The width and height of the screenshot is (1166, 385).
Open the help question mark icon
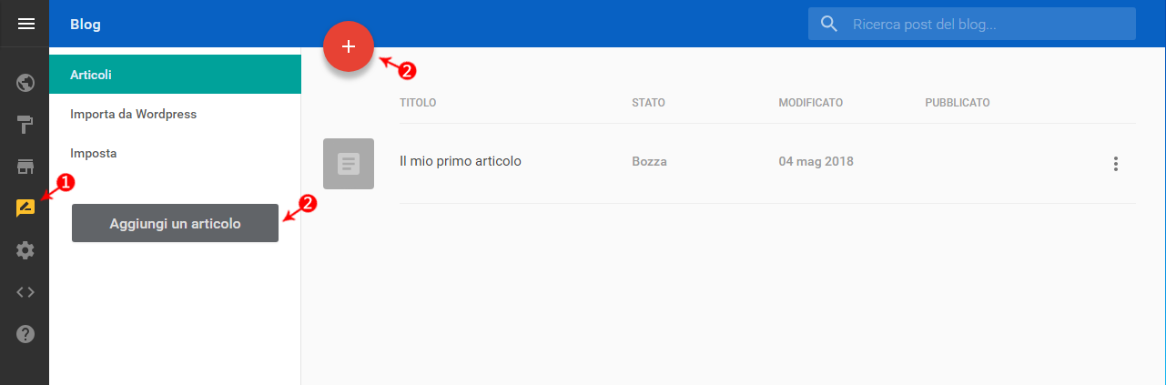[25, 334]
